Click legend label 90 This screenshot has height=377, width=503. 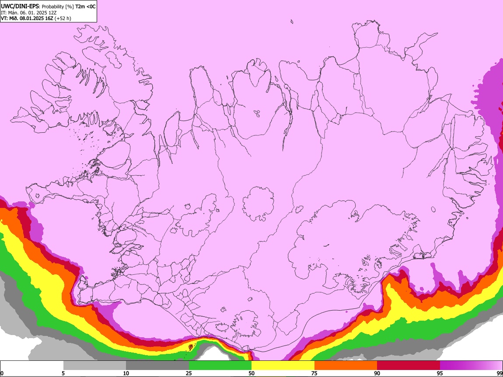pos(377,373)
